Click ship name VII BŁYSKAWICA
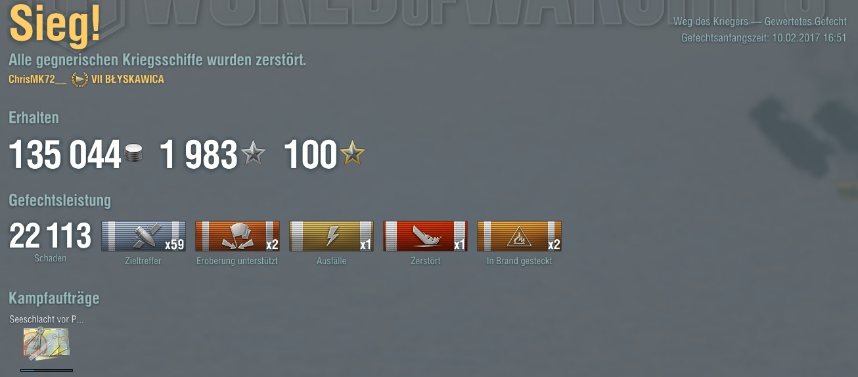Image resolution: width=858 pixels, height=377 pixels. [127, 79]
